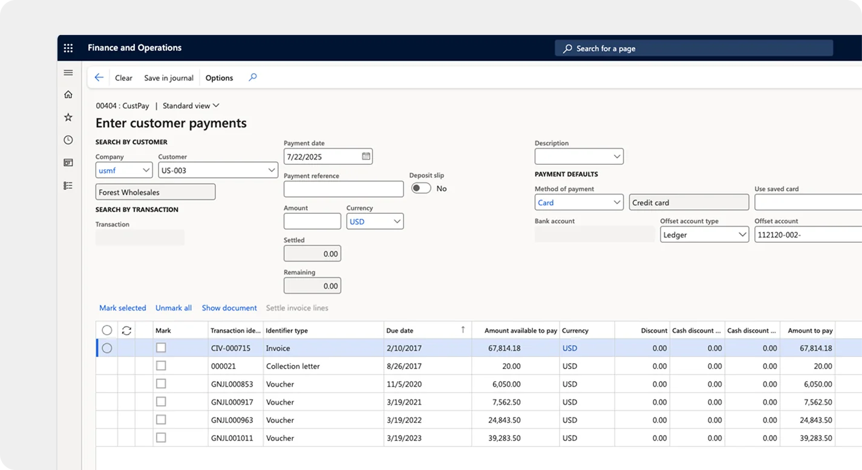
Task: Click the back arrow in action bar
Action: (x=99, y=77)
